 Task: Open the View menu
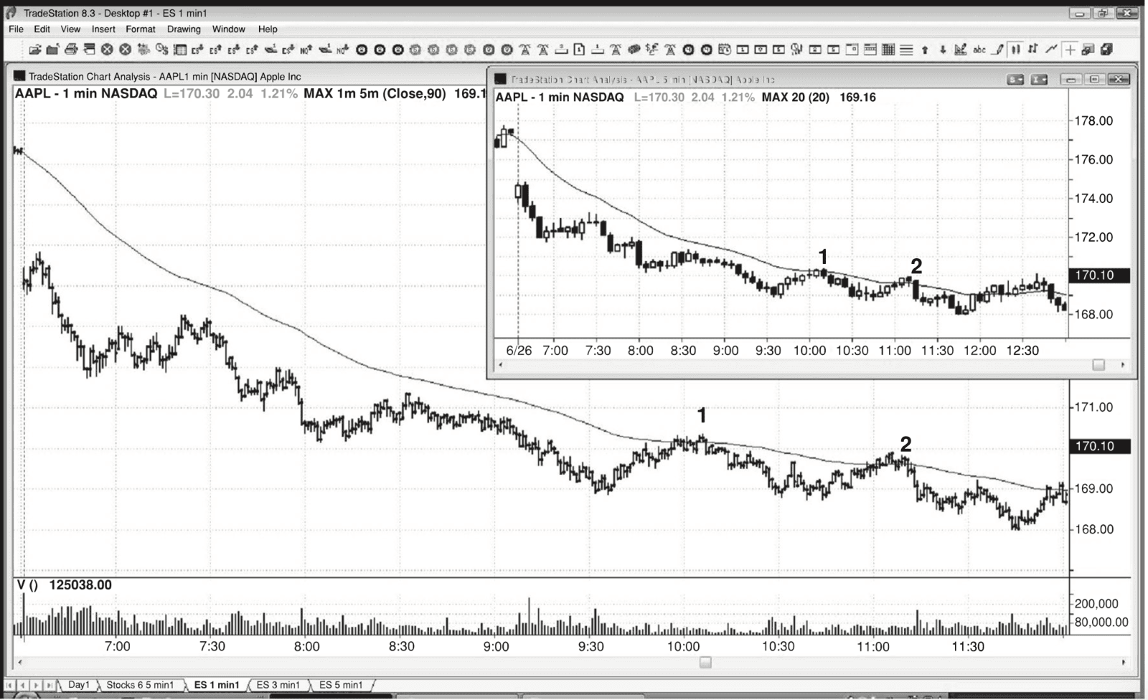click(70, 29)
